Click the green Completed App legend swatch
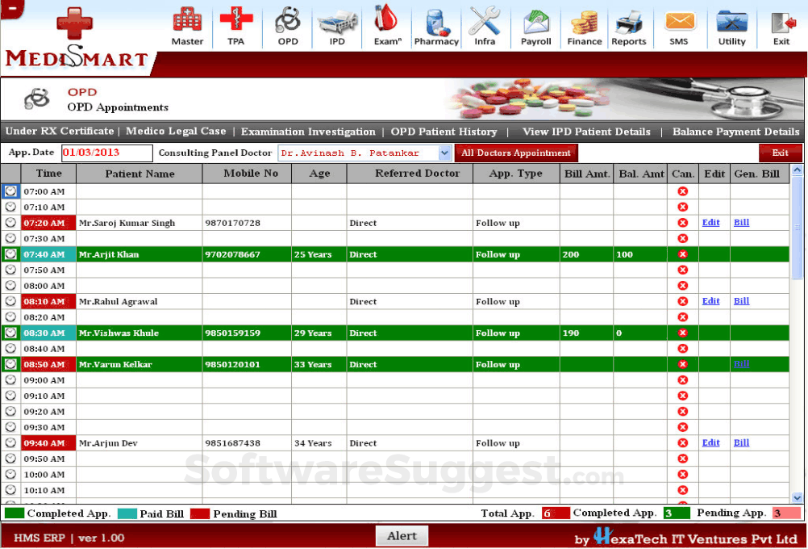This screenshot has width=808, height=549. click(x=15, y=513)
